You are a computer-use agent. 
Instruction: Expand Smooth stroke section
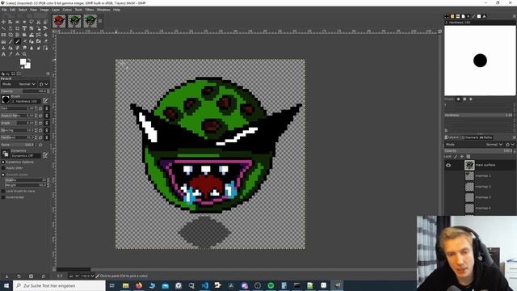pyautogui.click(x=3, y=175)
